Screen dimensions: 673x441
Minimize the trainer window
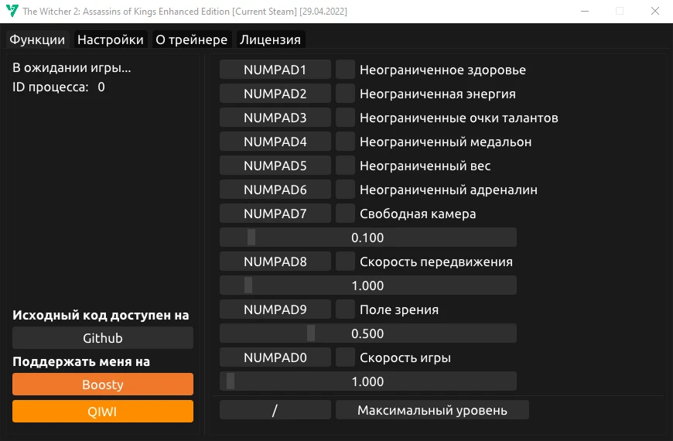(585, 11)
